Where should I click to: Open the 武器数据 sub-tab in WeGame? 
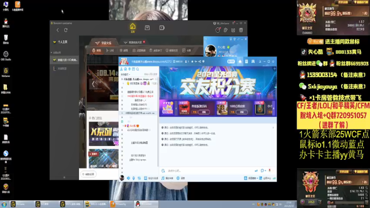139,50
